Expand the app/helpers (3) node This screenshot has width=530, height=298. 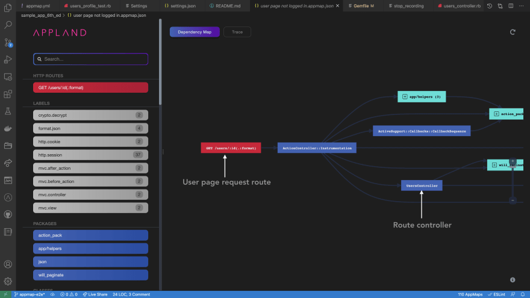tap(405, 97)
